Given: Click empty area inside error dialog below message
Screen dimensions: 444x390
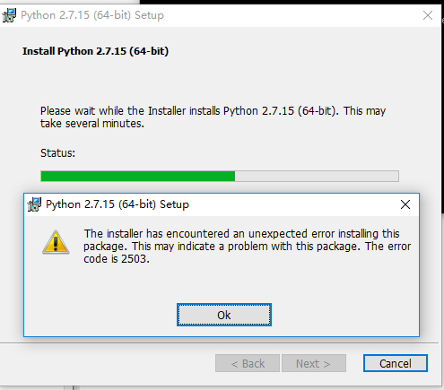Looking at the screenshot, I should 222,284.
